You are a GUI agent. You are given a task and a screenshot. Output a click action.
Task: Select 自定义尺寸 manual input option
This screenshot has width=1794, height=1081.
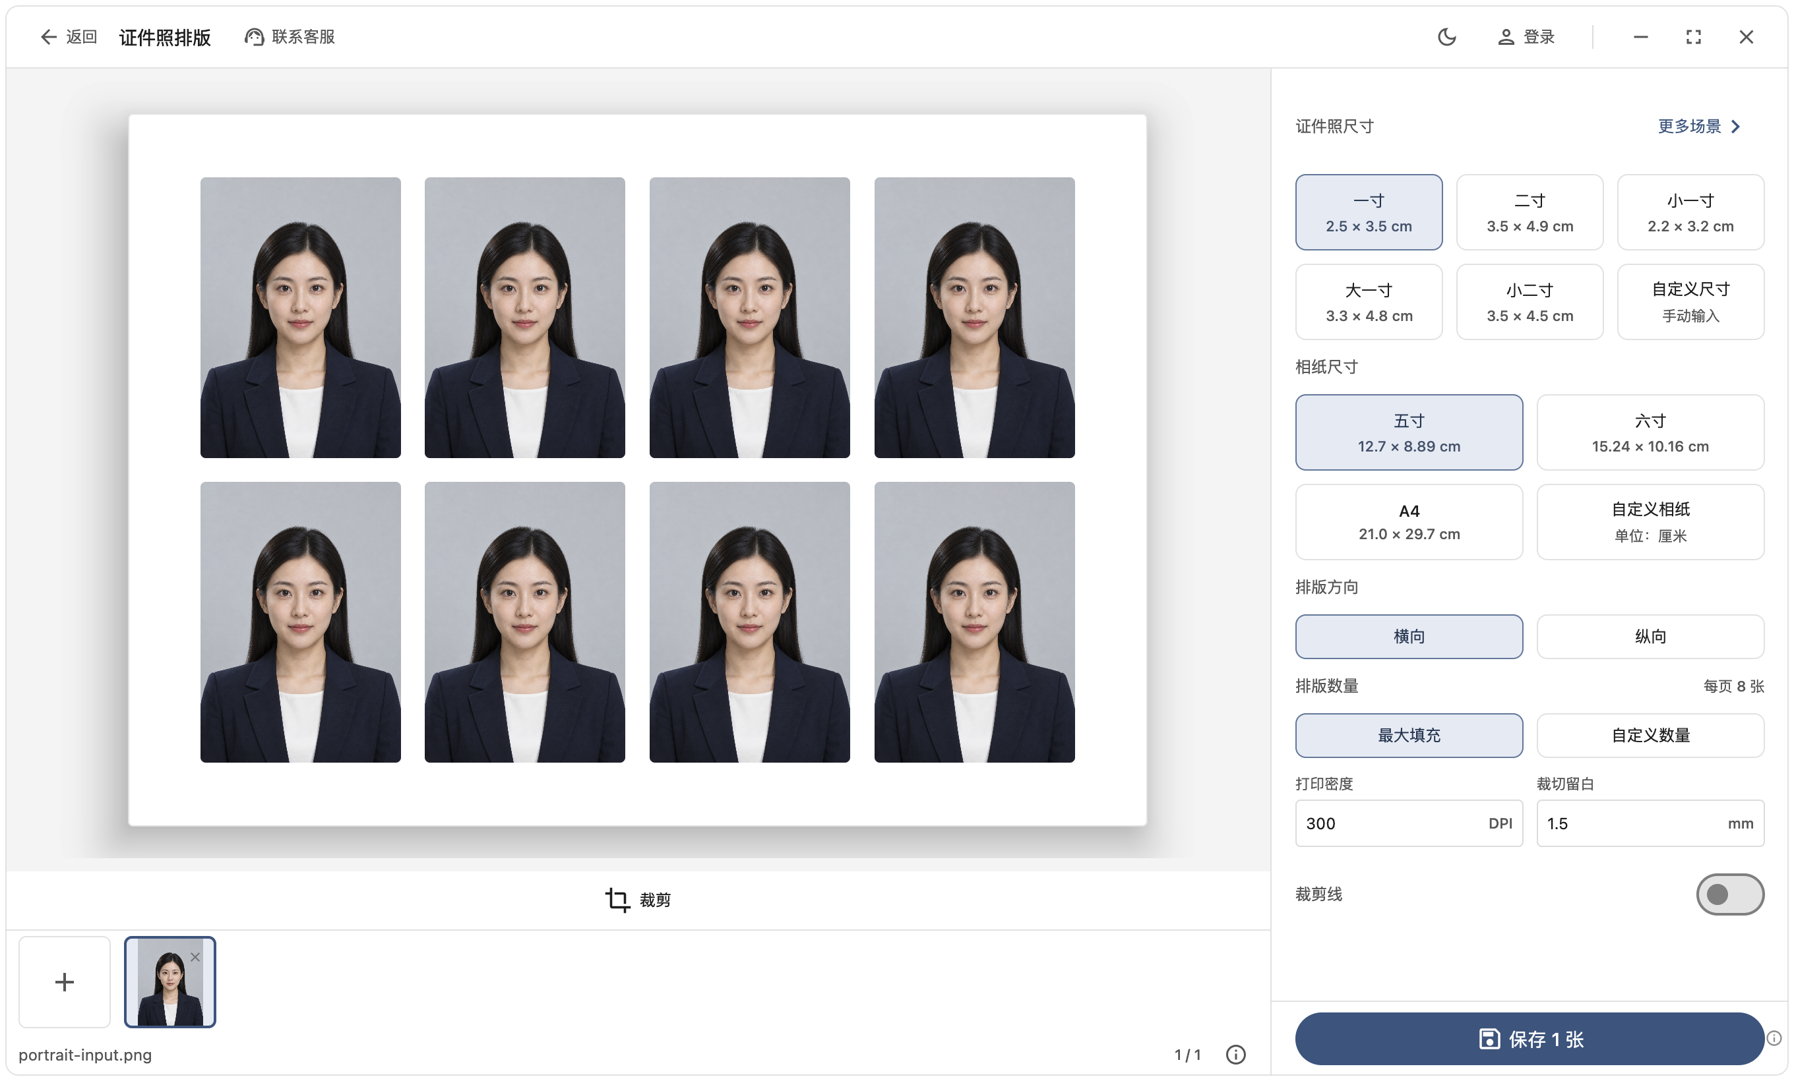[x=1690, y=302]
